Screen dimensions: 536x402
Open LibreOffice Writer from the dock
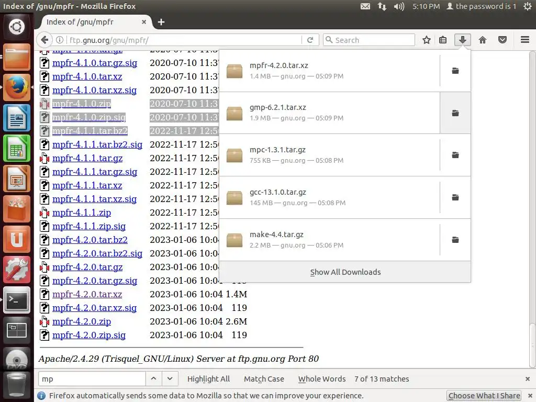(x=16, y=118)
